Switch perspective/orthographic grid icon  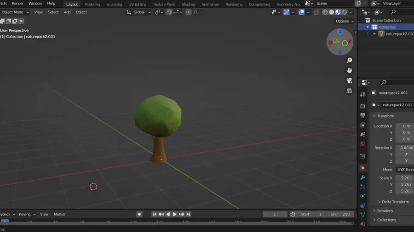coord(349,90)
